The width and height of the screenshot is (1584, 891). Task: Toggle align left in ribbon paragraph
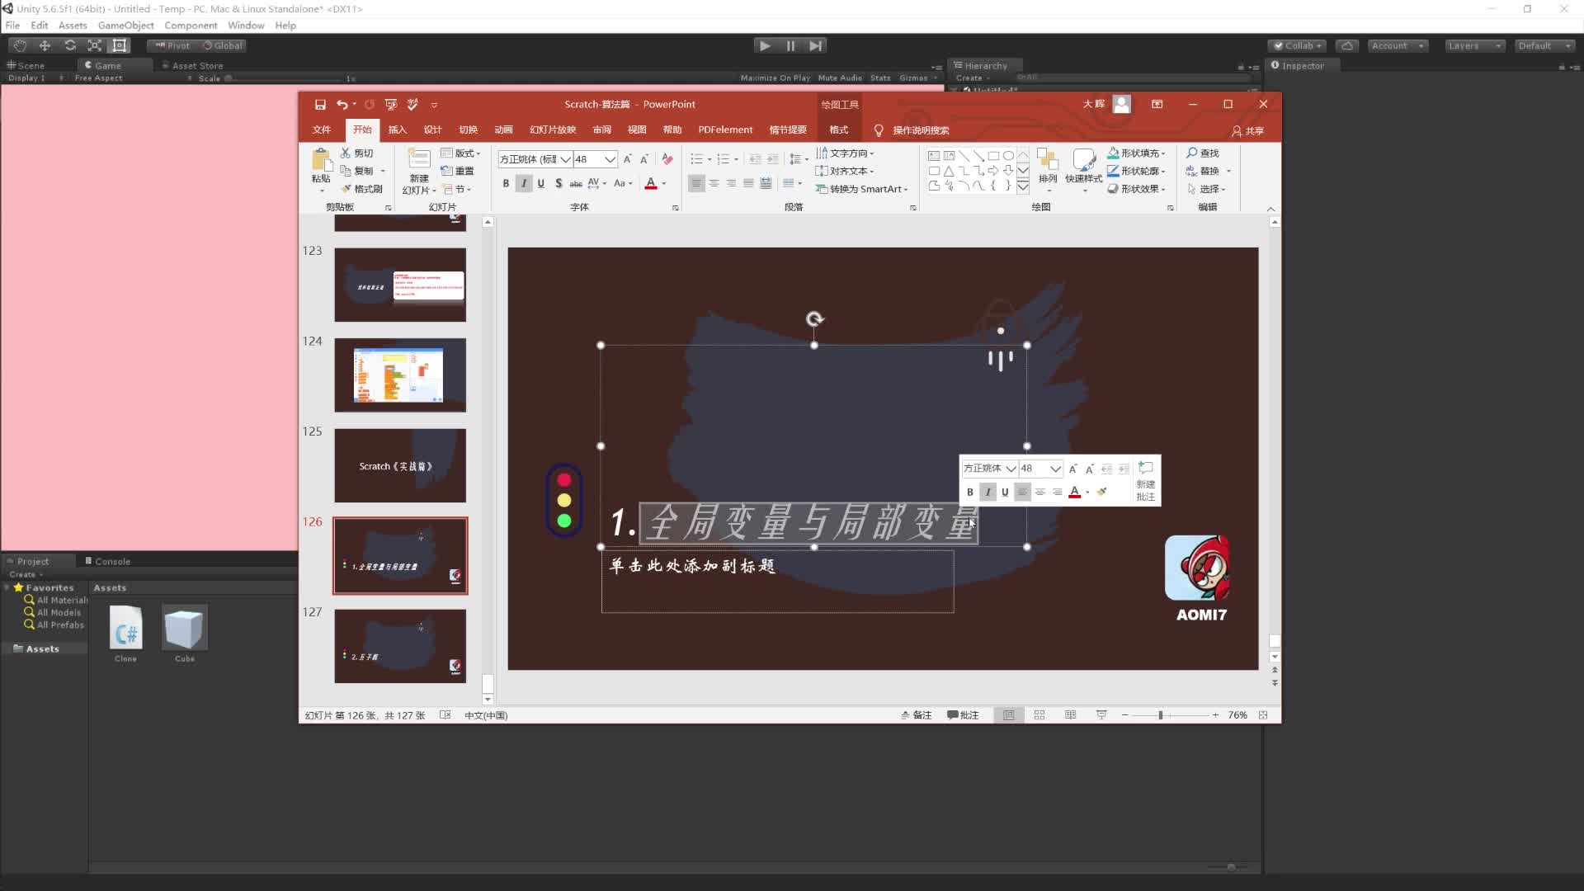click(x=697, y=183)
